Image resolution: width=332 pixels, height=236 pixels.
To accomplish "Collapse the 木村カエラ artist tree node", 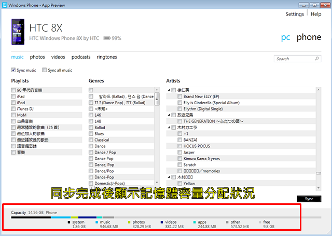I will (x=169, y=128).
